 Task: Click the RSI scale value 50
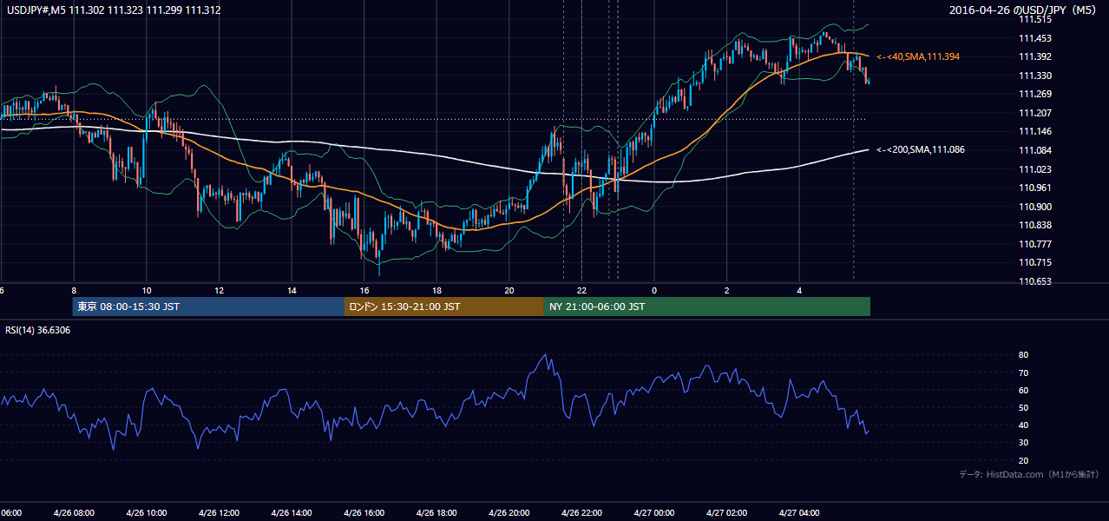point(1023,407)
